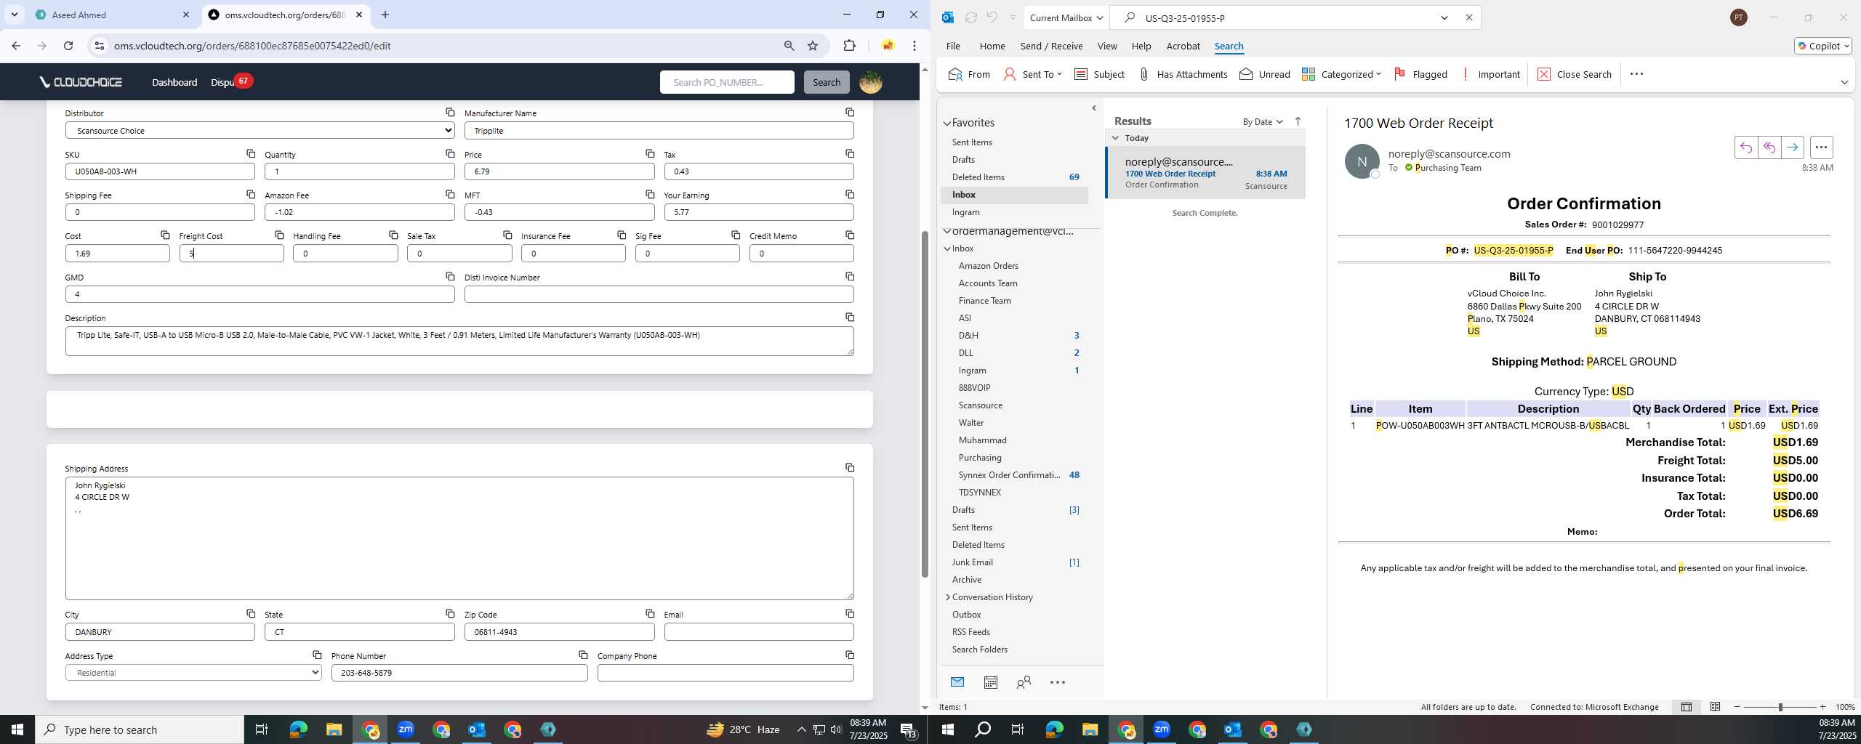Copy the Zip Code value icon
This screenshot has width=1861, height=744.
pyautogui.click(x=650, y=613)
